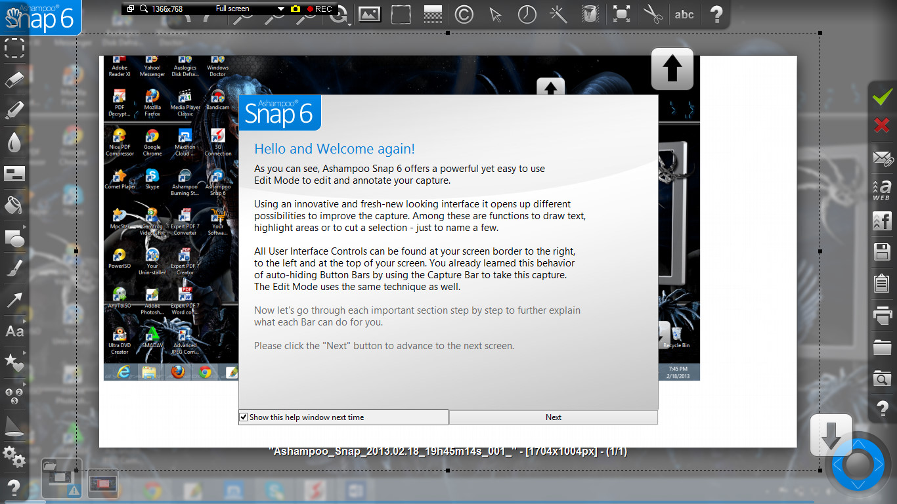Copy capture to clipboard icon

(882, 283)
